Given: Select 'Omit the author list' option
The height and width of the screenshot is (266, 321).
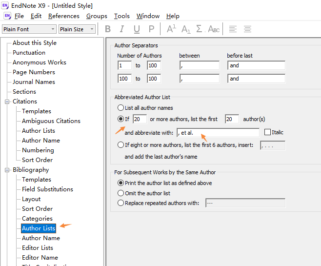Looking at the screenshot, I should (x=120, y=193).
